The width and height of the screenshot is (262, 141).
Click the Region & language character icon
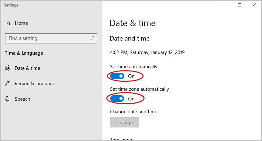tap(8, 84)
